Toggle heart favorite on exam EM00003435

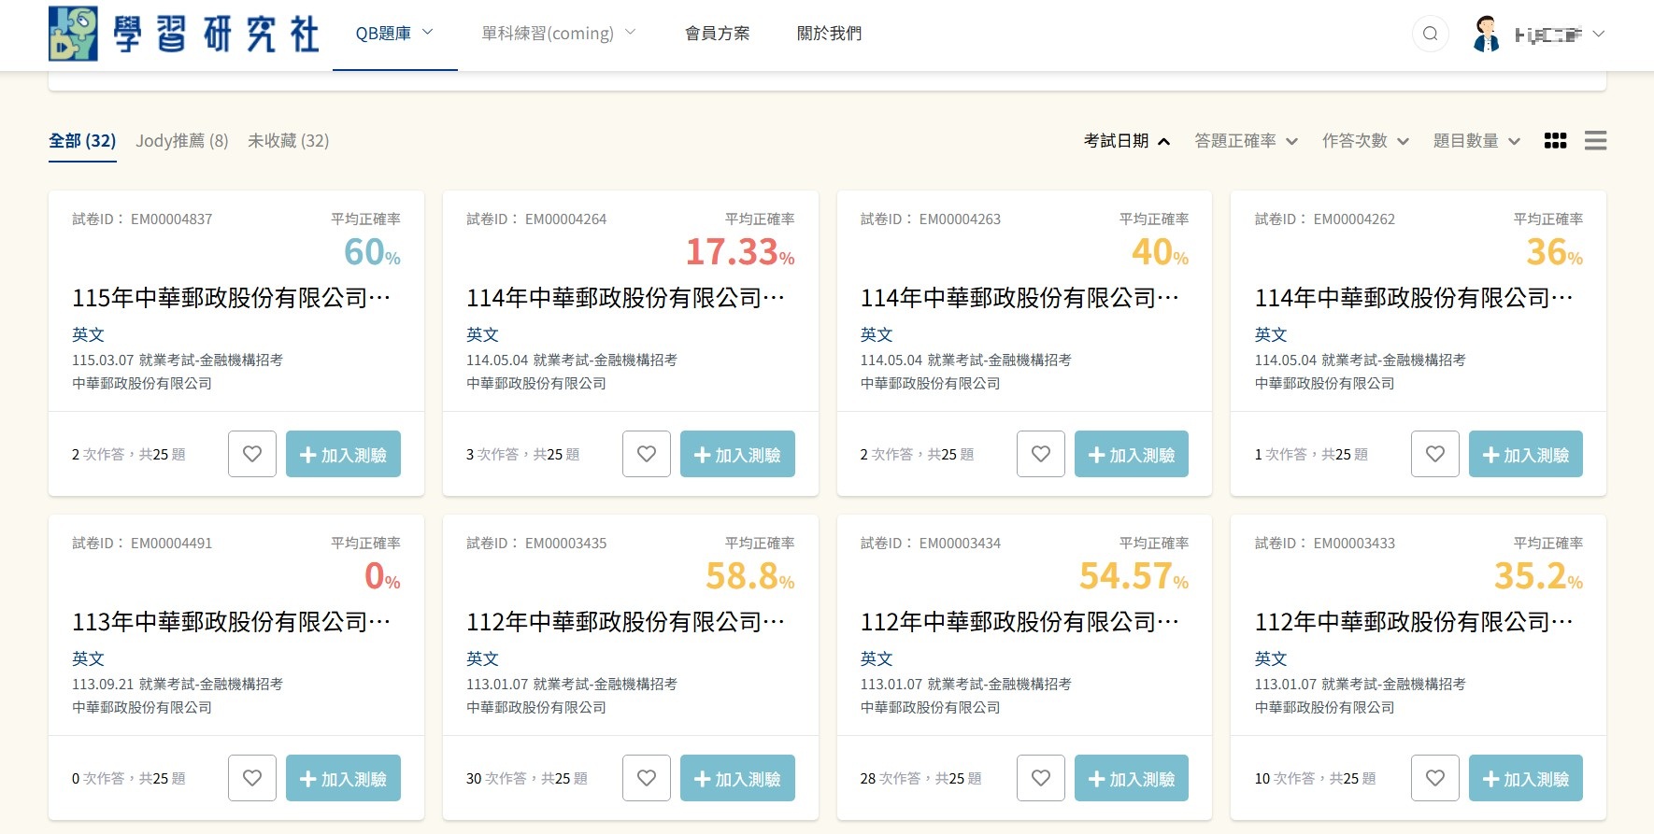(647, 778)
